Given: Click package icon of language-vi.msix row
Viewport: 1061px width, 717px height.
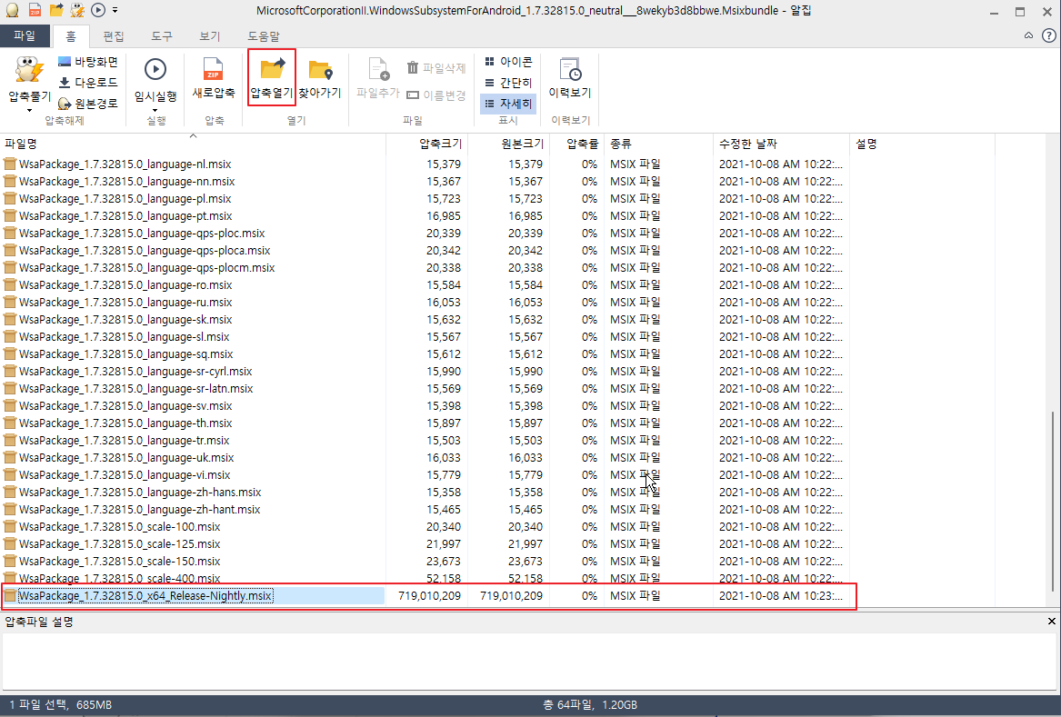Looking at the screenshot, I should pos(9,475).
